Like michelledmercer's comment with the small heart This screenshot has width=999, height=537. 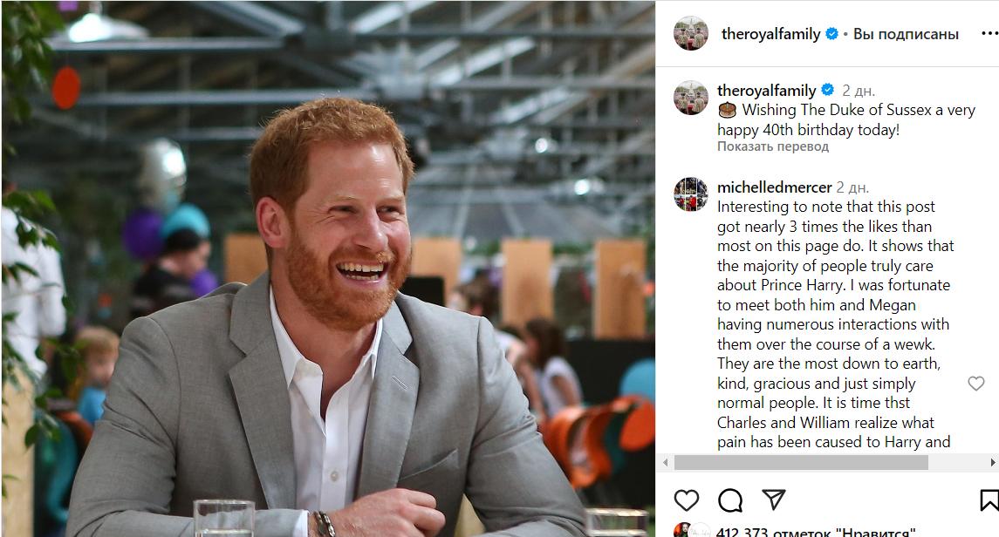(976, 384)
